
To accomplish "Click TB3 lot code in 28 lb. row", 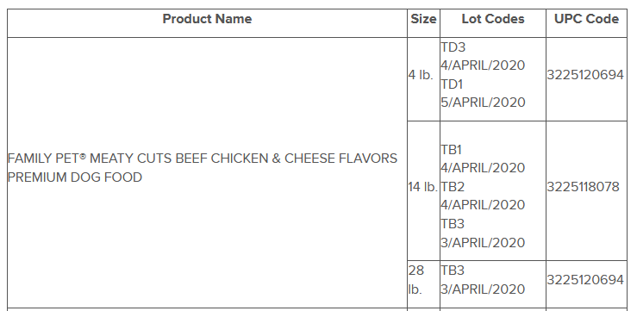I will click(x=453, y=271).
